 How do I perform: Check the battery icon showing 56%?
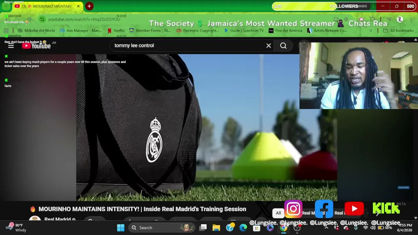385,227
